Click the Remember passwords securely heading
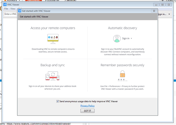 tap(122, 65)
